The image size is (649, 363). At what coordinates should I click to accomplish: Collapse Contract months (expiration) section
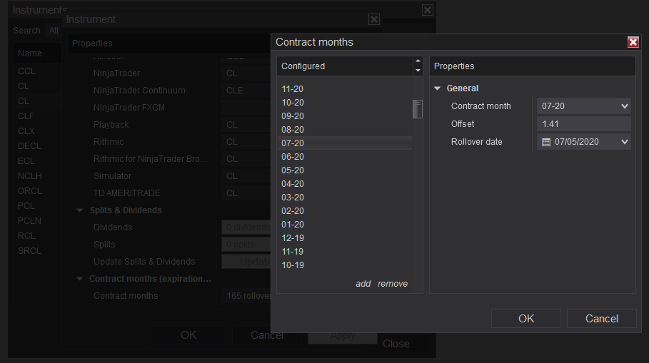click(x=79, y=279)
